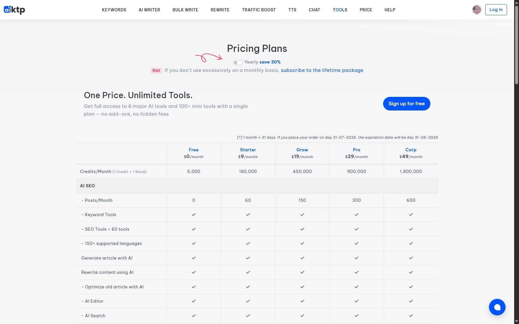Viewport: 519px width, 324px height.
Task: Select the Starter plan header
Action: coord(248,150)
